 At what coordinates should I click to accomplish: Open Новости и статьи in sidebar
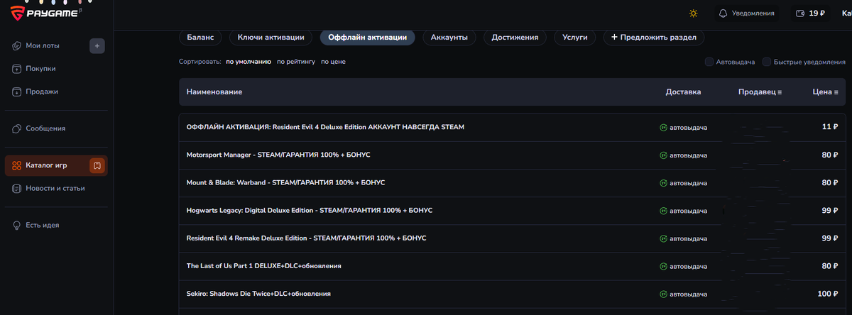[x=55, y=188]
